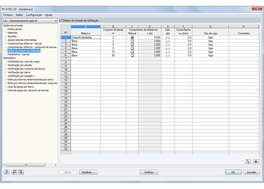Click the Dados de entrada tree heading
Screen dimensions: 264x189
coord(13,26)
